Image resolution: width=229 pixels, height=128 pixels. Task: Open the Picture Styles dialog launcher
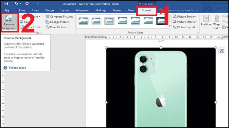coord(198,32)
